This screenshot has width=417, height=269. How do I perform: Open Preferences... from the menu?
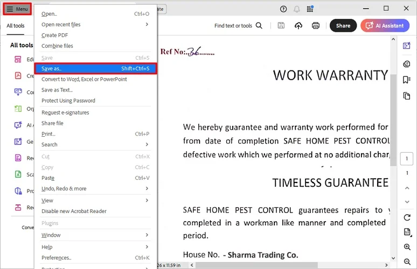95,258
